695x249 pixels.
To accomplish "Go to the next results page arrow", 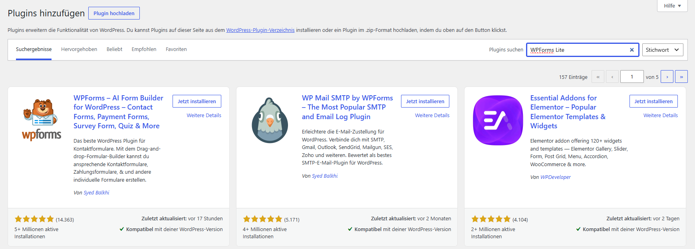I will click(x=667, y=76).
